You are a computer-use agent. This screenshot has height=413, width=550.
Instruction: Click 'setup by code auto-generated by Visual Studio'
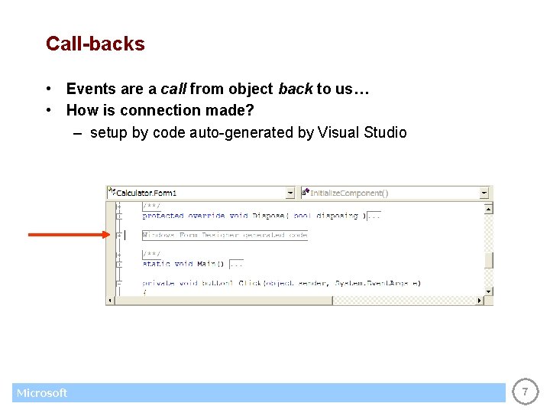(248, 133)
